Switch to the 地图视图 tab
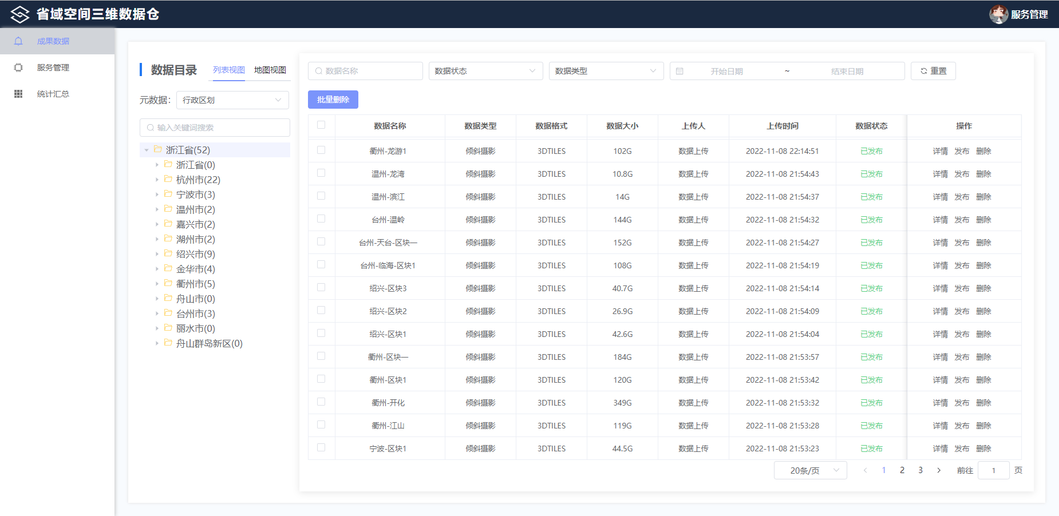The image size is (1059, 516). 270,70
